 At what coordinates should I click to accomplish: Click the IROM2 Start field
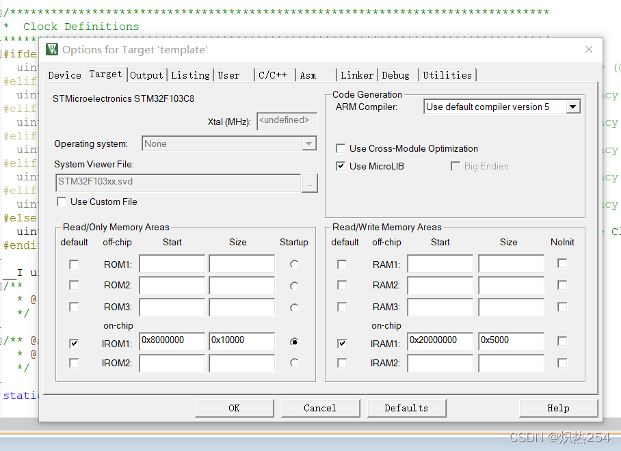pyautogui.click(x=172, y=363)
